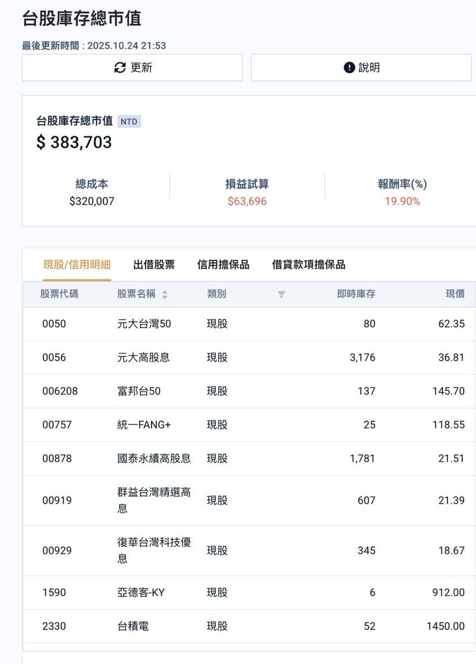Select stock code 0050
476x664 pixels.
pos(54,324)
